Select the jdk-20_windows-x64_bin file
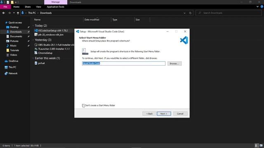 click(51, 35)
